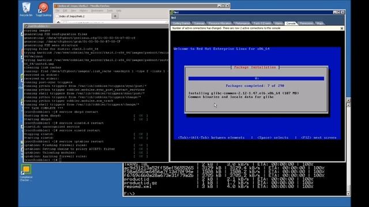Open the History menu in Firefox
Image resolution: width=369 pixels, height=207 pixels.
coord(83,10)
